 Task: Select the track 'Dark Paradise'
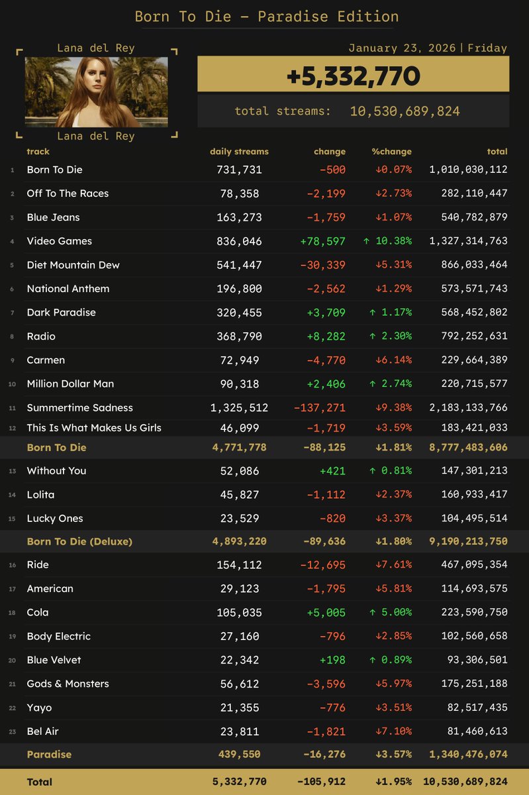click(61, 313)
